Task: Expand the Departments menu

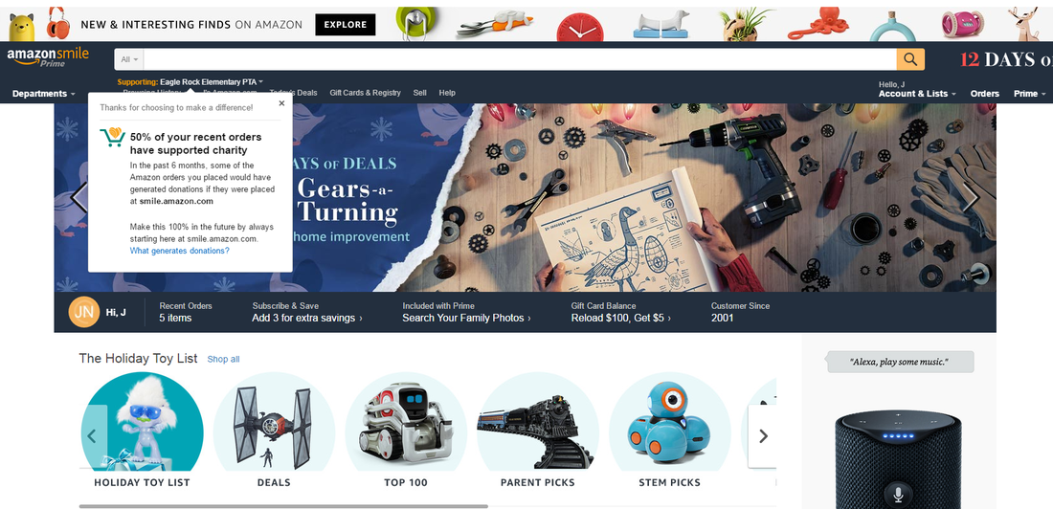Action: [x=44, y=94]
